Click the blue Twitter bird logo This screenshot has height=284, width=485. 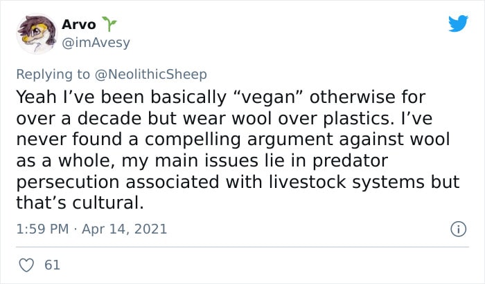point(458,23)
